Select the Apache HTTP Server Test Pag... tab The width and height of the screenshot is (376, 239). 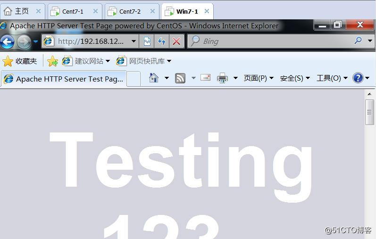[x=64, y=79]
